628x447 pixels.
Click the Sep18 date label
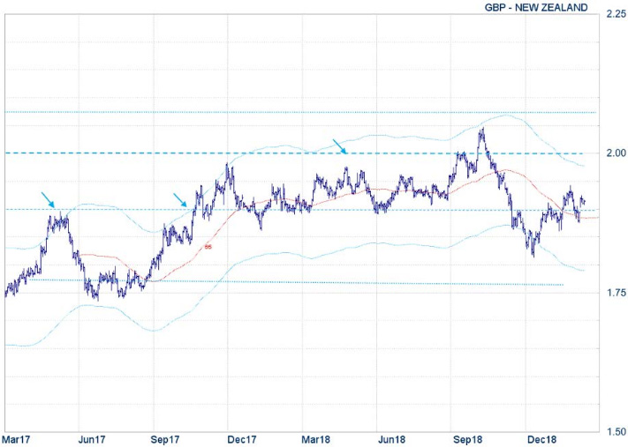pos(467,438)
